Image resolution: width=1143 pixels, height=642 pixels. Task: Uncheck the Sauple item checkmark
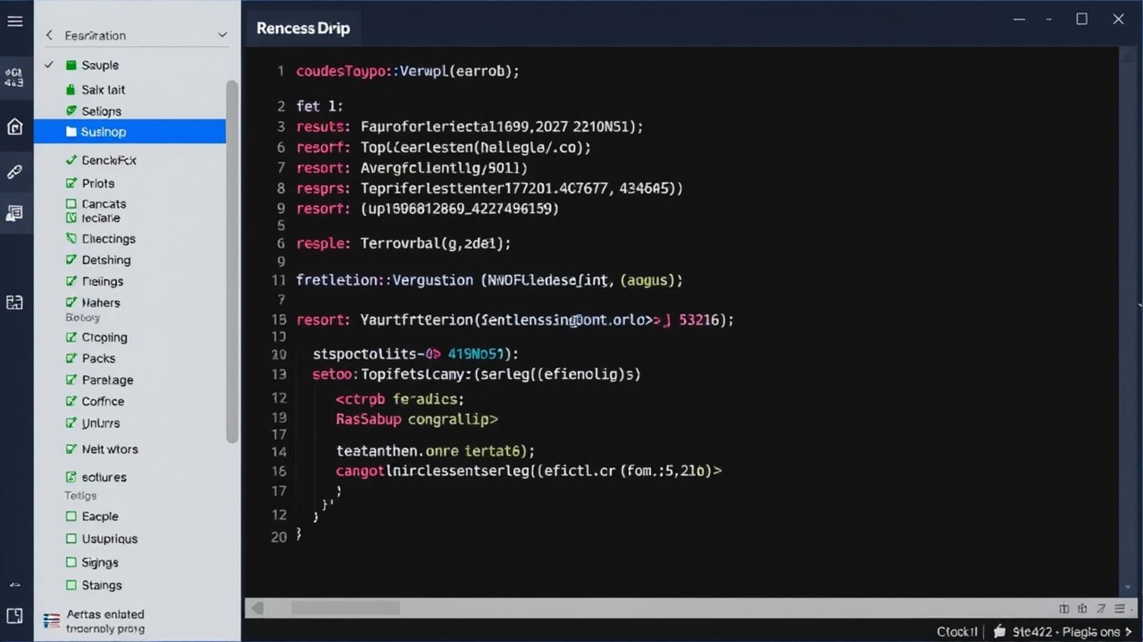[x=48, y=65]
